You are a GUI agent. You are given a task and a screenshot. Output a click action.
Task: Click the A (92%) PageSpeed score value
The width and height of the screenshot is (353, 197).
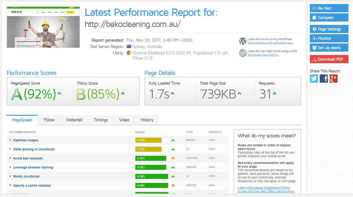pyautogui.click(x=33, y=94)
